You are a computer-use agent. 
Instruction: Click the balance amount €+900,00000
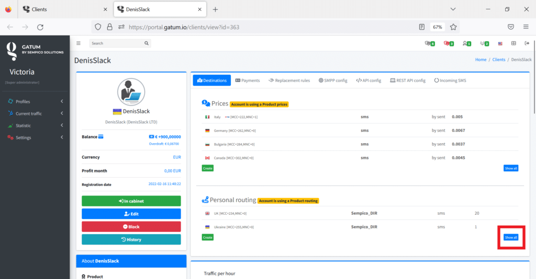coord(168,137)
